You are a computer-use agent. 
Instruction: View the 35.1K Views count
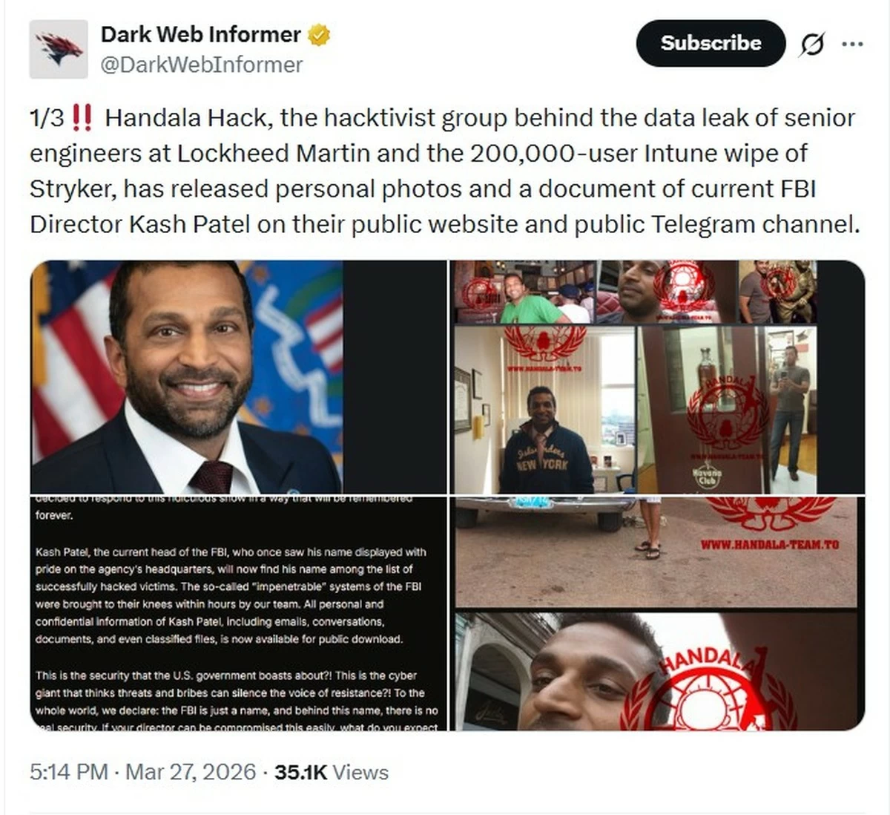point(332,772)
